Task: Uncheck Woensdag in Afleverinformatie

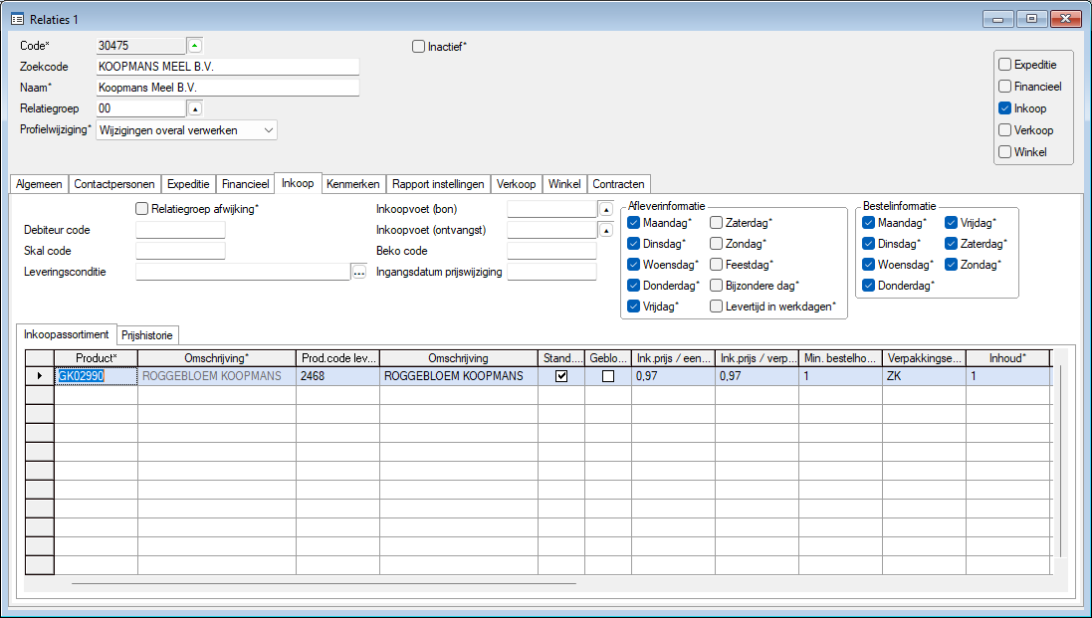Action: (634, 265)
